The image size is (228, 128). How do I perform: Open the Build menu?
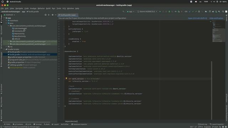click(48, 9)
